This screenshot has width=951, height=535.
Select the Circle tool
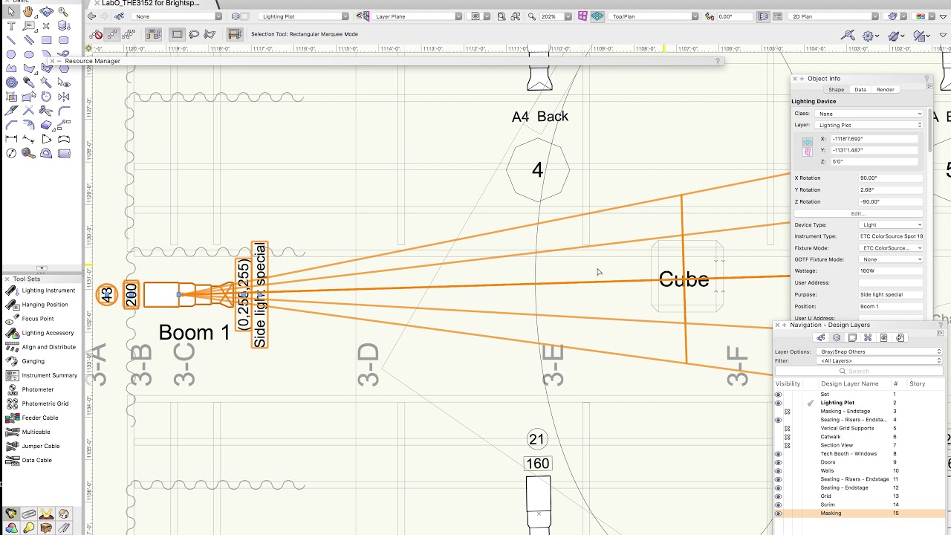pyautogui.click(x=11, y=54)
